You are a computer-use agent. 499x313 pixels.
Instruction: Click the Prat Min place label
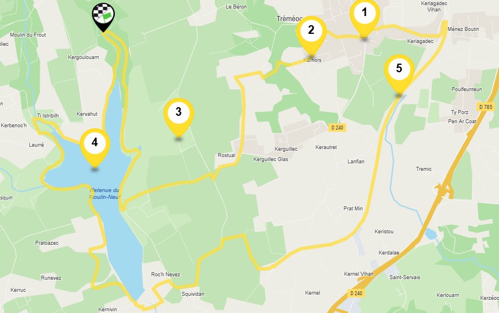click(x=353, y=209)
